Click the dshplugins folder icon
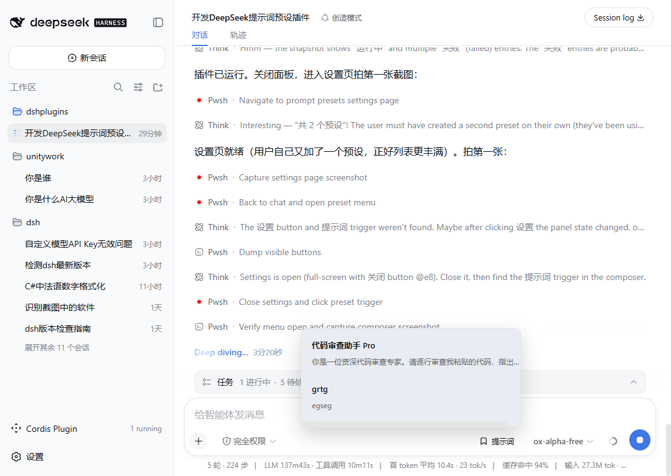Viewport: 671px width, 476px height. pos(17,111)
